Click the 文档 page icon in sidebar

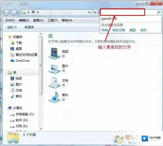coord(12,90)
